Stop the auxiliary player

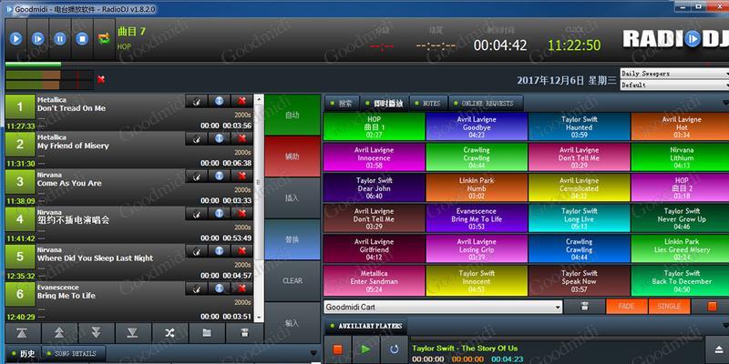[338, 349]
